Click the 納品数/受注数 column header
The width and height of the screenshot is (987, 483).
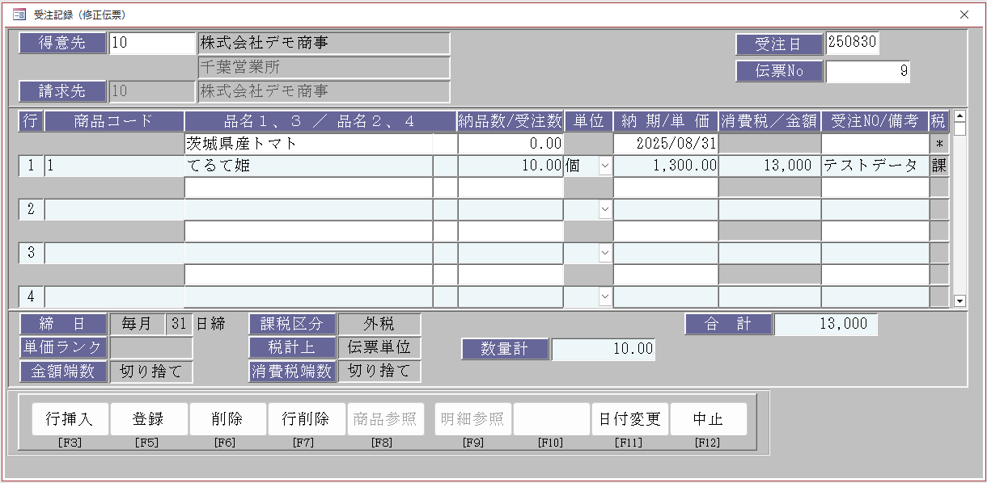coord(510,122)
